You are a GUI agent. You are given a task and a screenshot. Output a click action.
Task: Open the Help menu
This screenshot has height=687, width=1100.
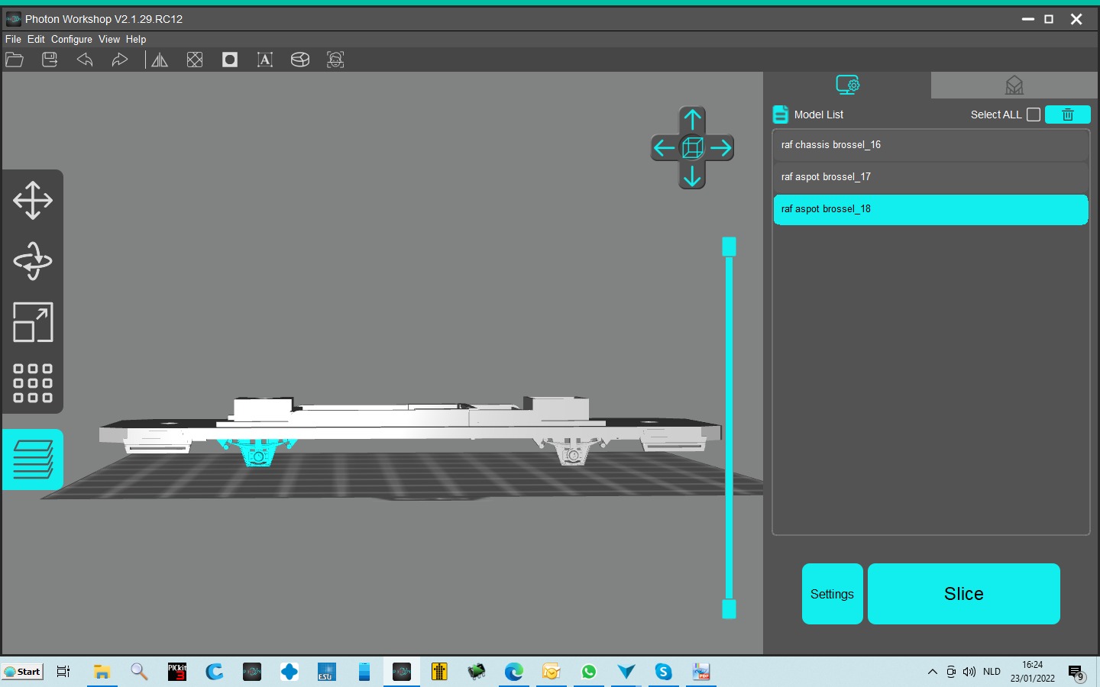click(x=136, y=39)
